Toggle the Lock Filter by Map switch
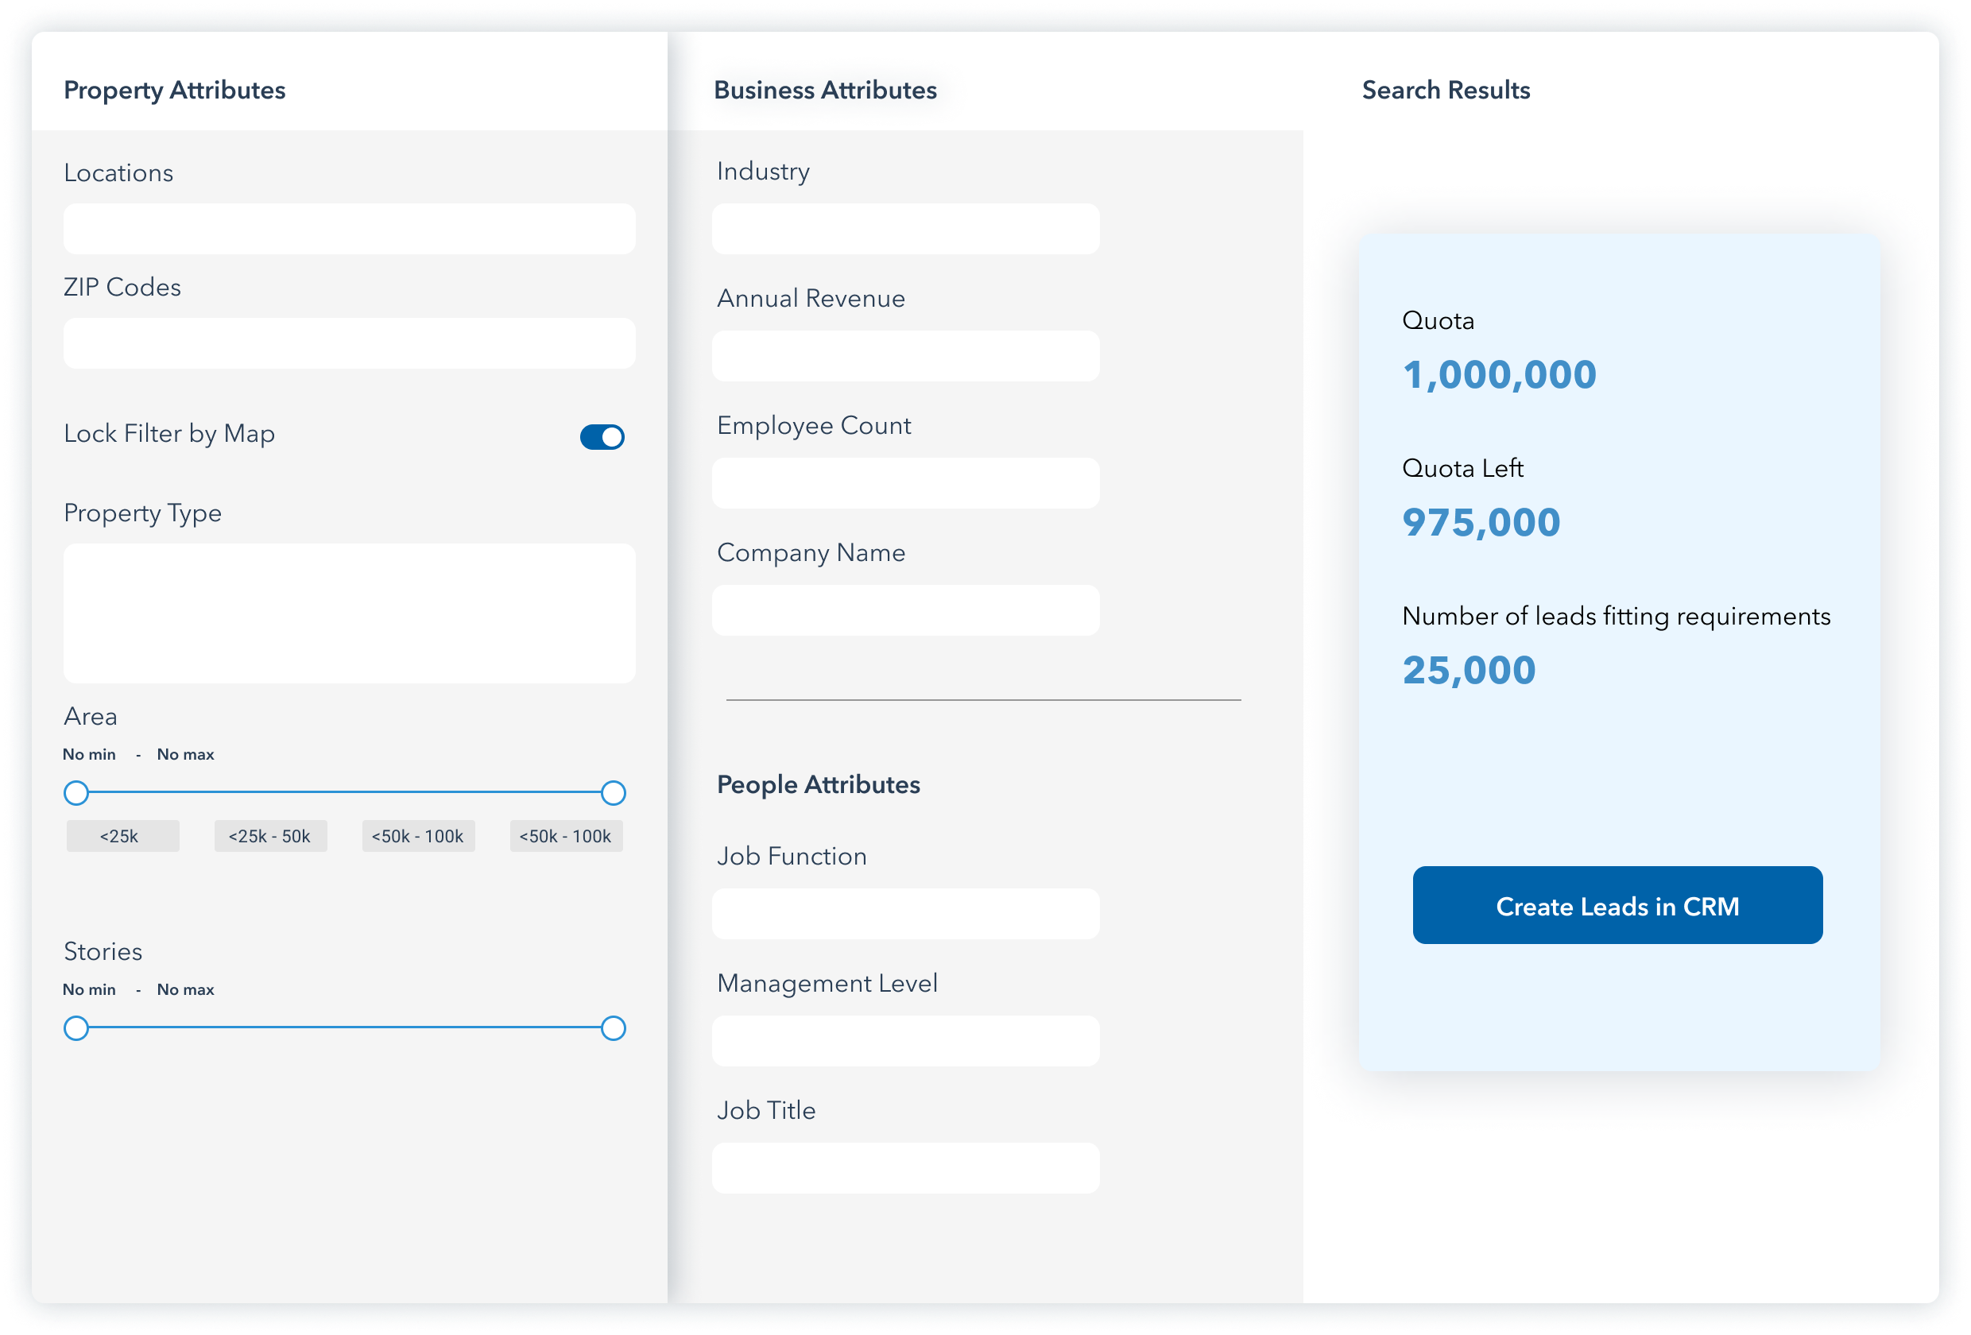1971x1335 pixels. click(x=602, y=437)
